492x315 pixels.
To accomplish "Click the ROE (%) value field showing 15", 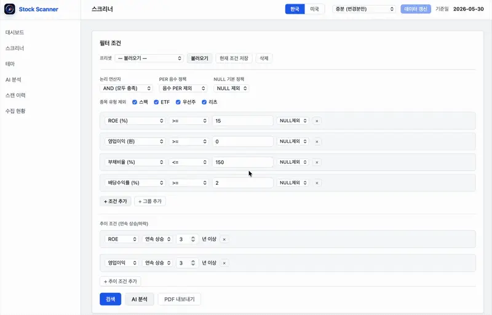I will (x=242, y=121).
